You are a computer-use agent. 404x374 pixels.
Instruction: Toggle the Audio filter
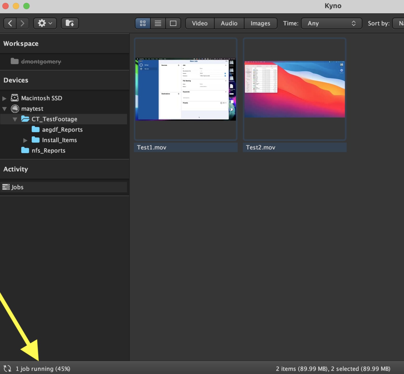pos(229,23)
